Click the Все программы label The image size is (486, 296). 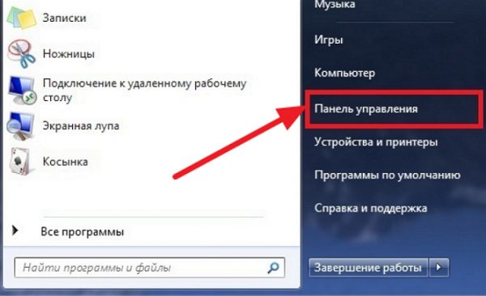83,232
